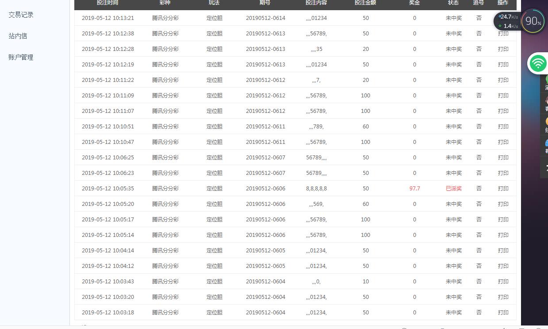Click issue number 20190512-0614

265,18
